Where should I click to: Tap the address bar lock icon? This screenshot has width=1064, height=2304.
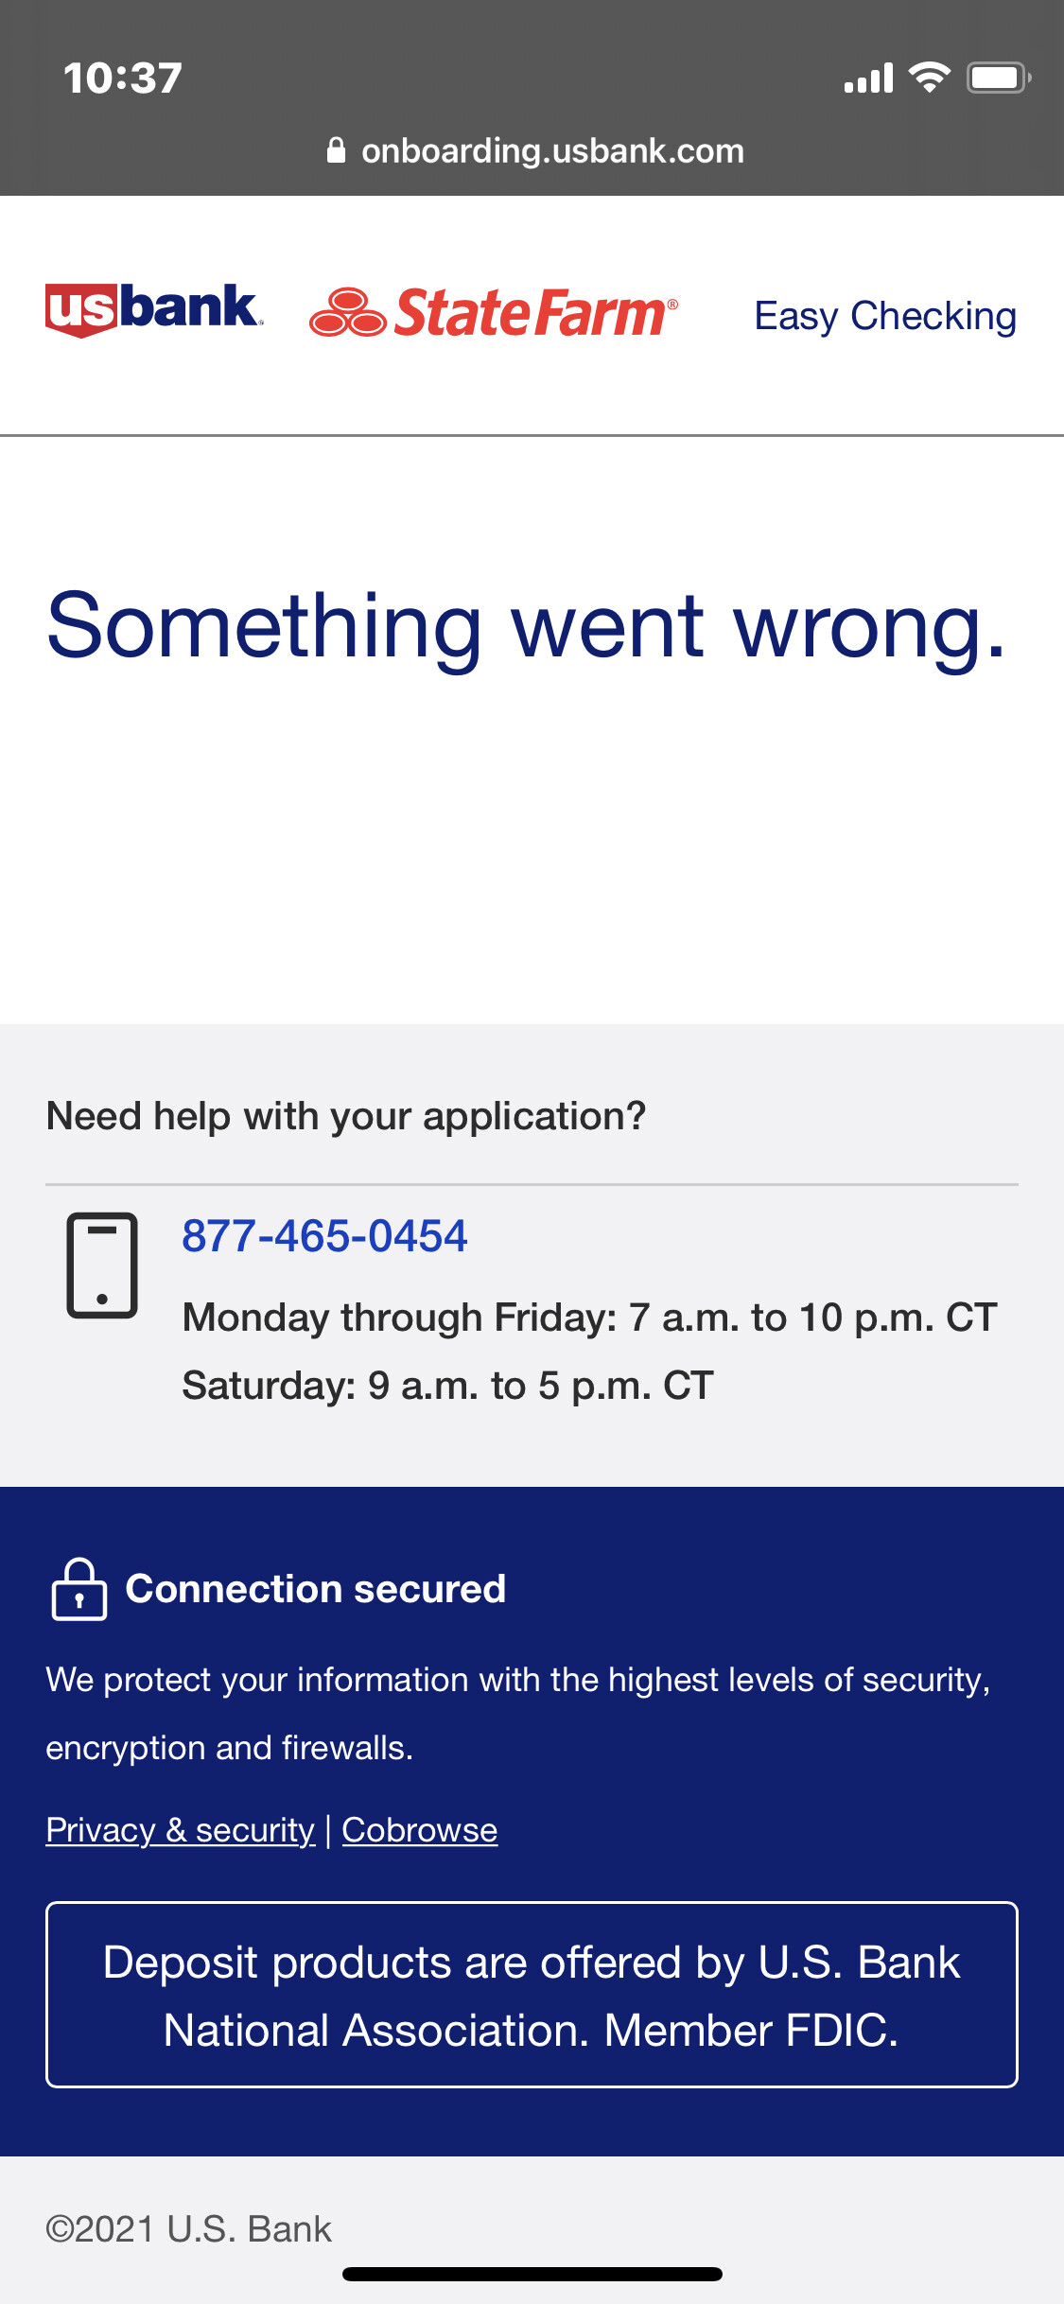[336, 150]
